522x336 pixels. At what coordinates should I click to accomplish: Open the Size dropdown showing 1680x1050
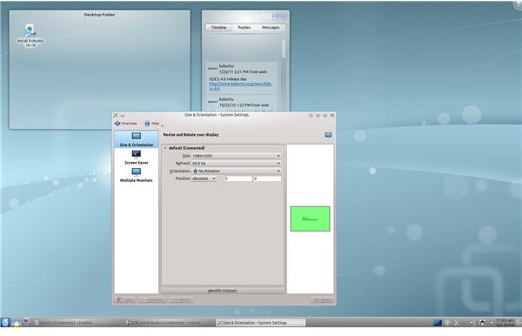pos(236,156)
